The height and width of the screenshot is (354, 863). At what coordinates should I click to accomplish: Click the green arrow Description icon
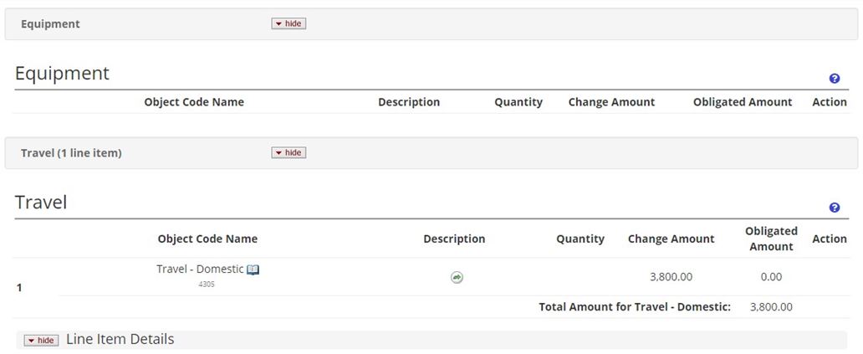(457, 277)
